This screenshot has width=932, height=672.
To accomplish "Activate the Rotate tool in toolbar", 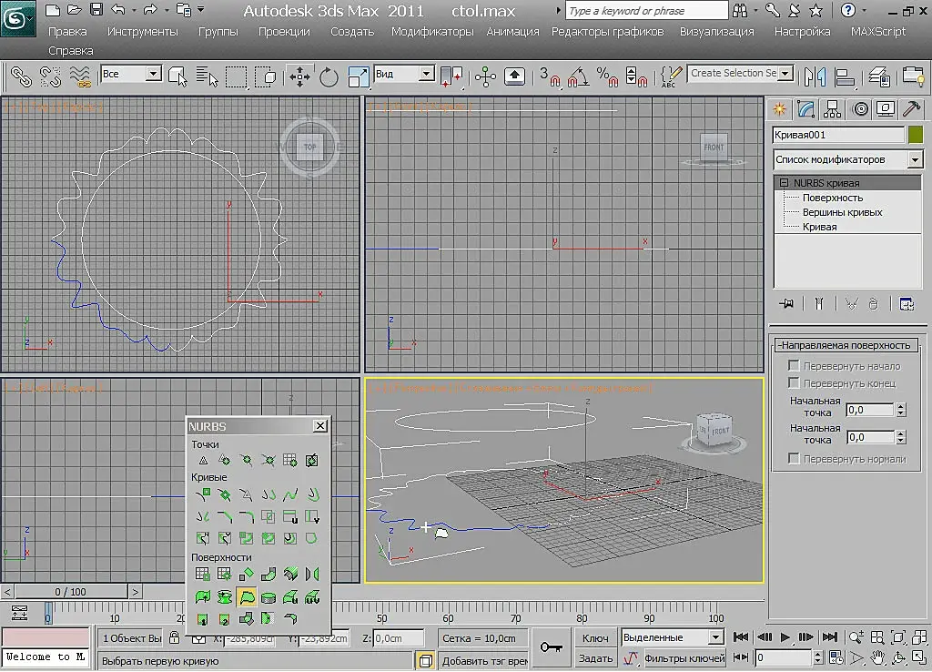I will [329, 76].
